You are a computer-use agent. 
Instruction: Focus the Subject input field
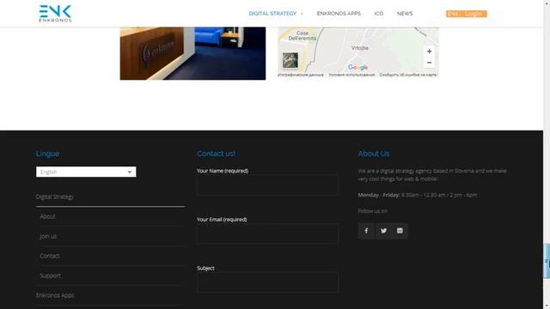[267, 282]
